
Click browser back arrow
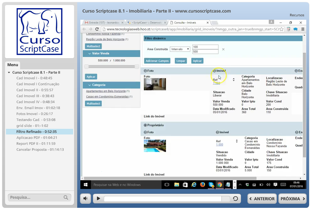(x=84, y=29)
